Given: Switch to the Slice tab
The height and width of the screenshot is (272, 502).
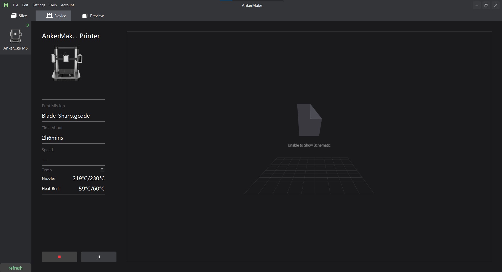Looking at the screenshot, I should coord(19,16).
